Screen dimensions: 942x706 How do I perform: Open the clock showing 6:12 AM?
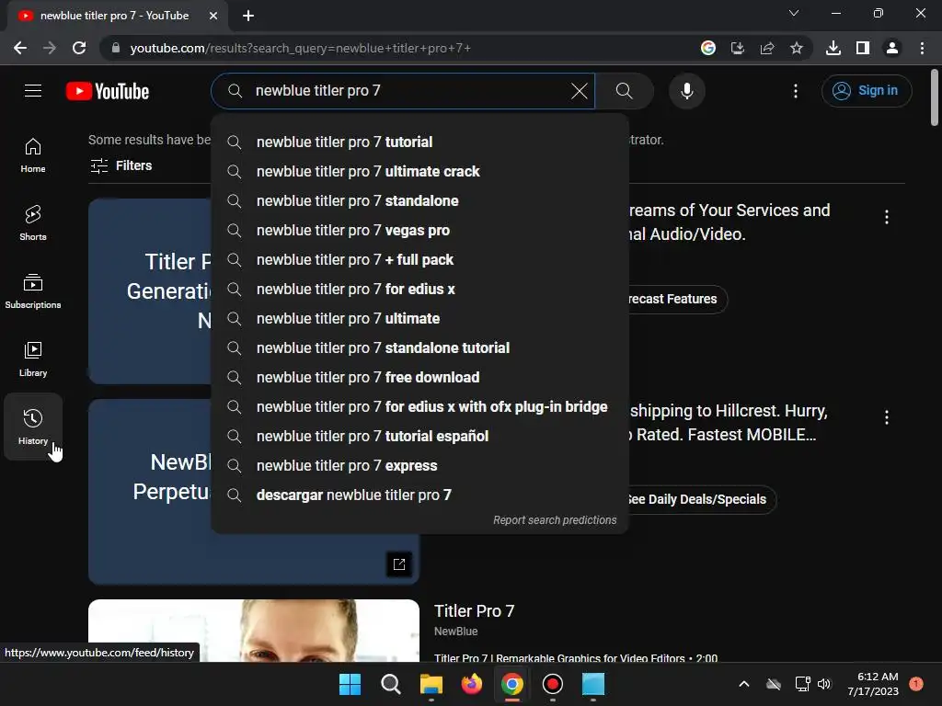click(x=873, y=684)
